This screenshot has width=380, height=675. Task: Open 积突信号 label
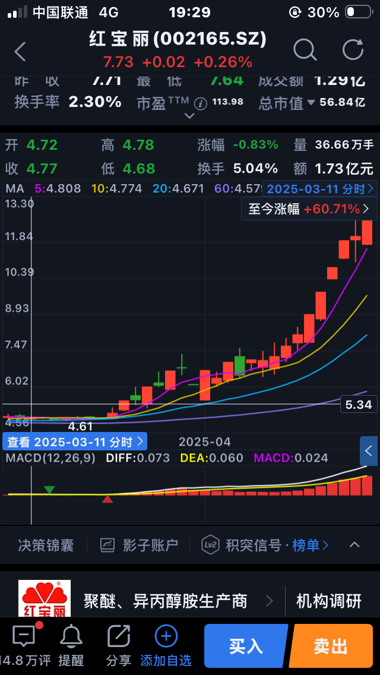coord(254,545)
